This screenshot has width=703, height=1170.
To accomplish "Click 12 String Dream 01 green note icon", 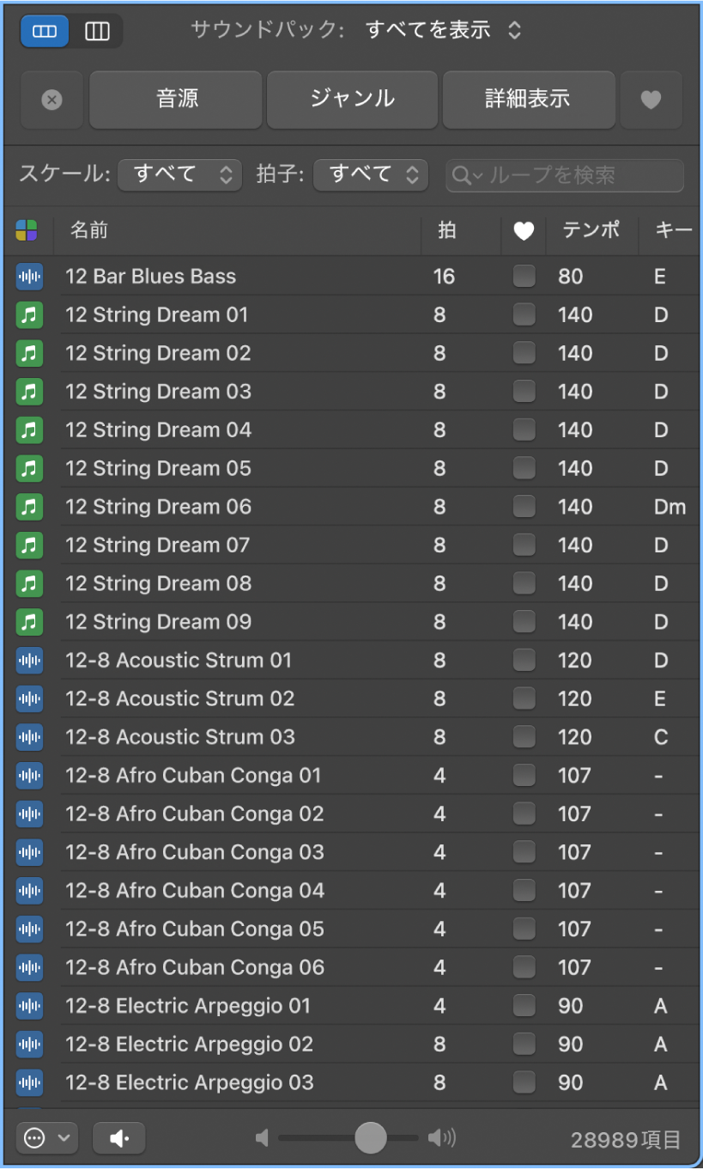I will [29, 315].
